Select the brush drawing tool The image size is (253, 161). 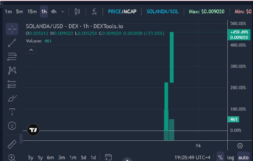12,98
